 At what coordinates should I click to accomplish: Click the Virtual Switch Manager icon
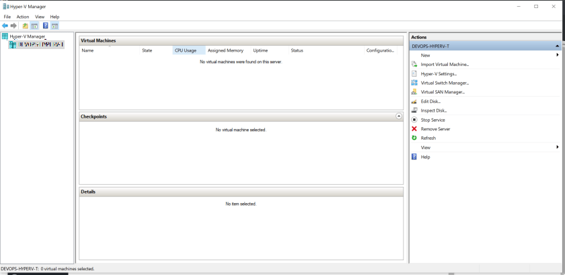[414, 83]
